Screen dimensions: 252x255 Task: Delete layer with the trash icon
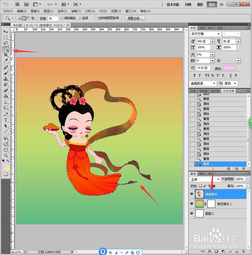click(243, 251)
